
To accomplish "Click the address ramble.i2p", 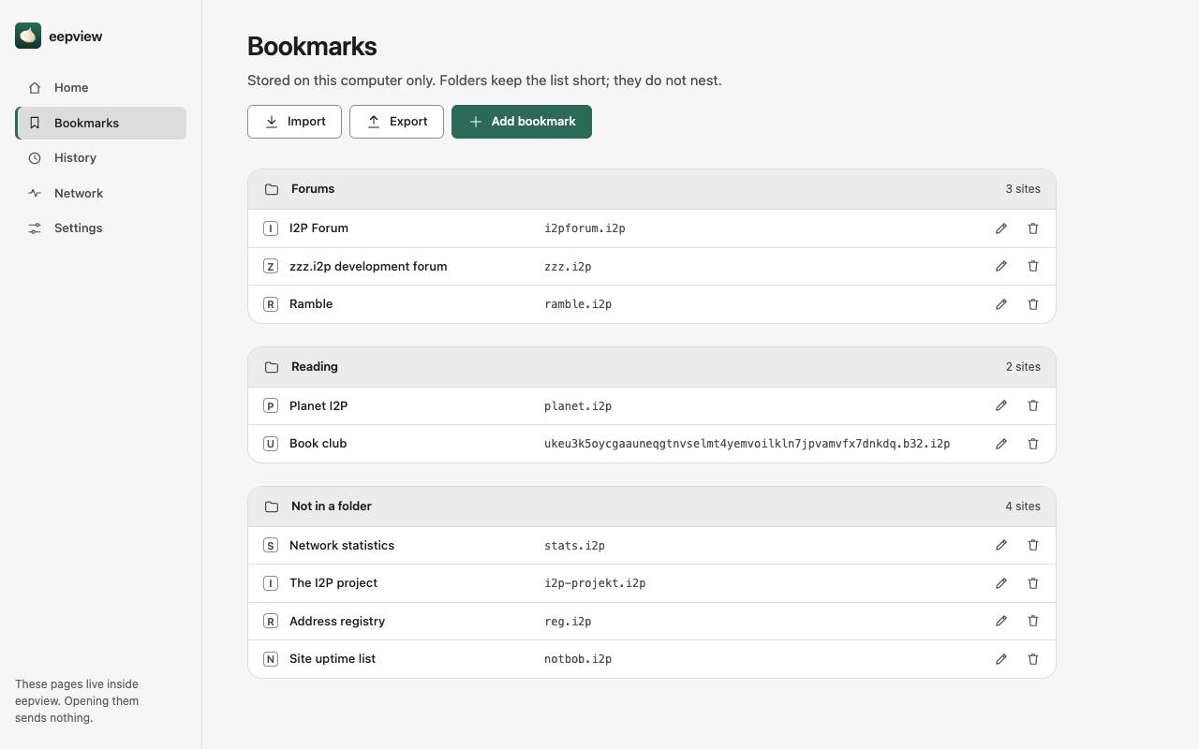I will [x=578, y=304].
